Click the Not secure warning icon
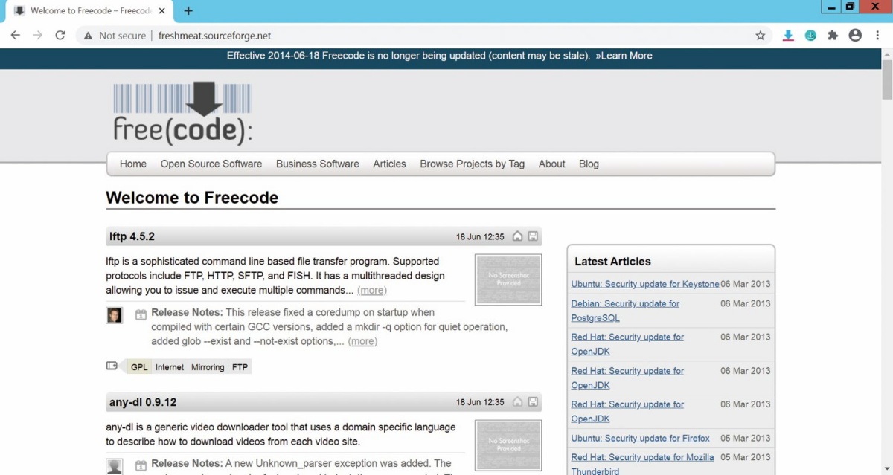This screenshot has width=893, height=475. pos(88,36)
